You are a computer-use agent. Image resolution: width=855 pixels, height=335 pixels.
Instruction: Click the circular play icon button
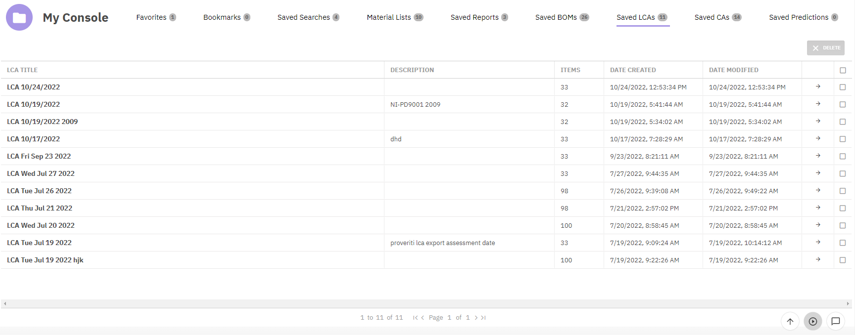[813, 321]
